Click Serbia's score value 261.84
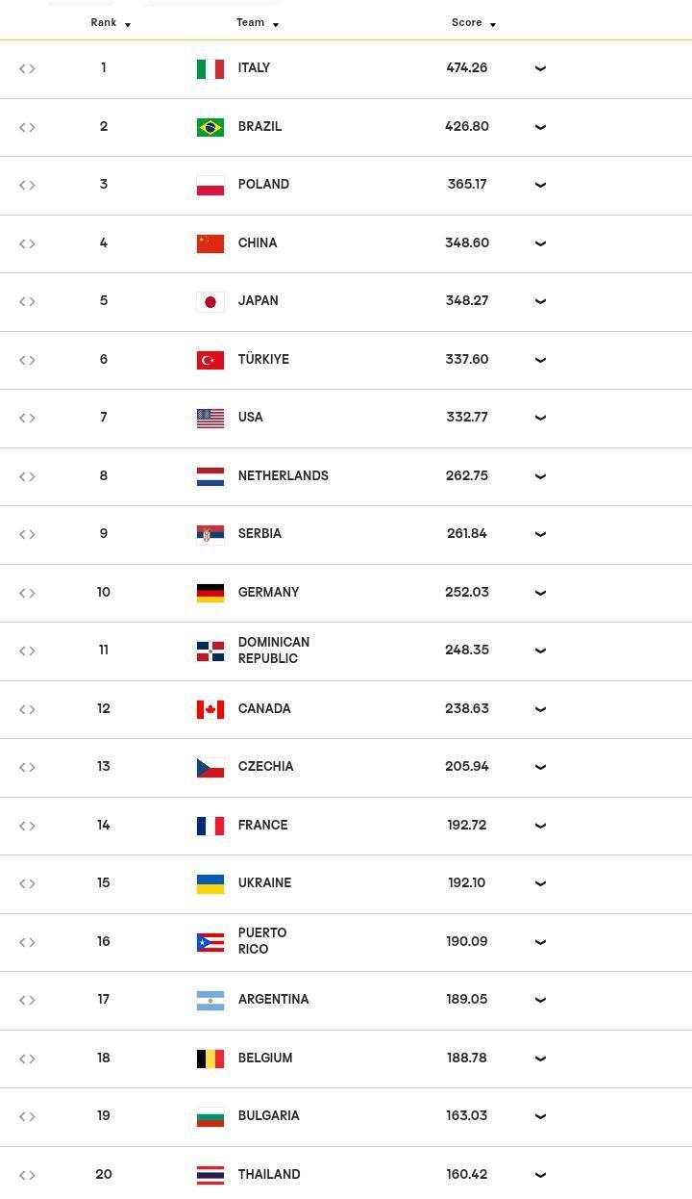The width and height of the screenshot is (692, 1199). (467, 534)
